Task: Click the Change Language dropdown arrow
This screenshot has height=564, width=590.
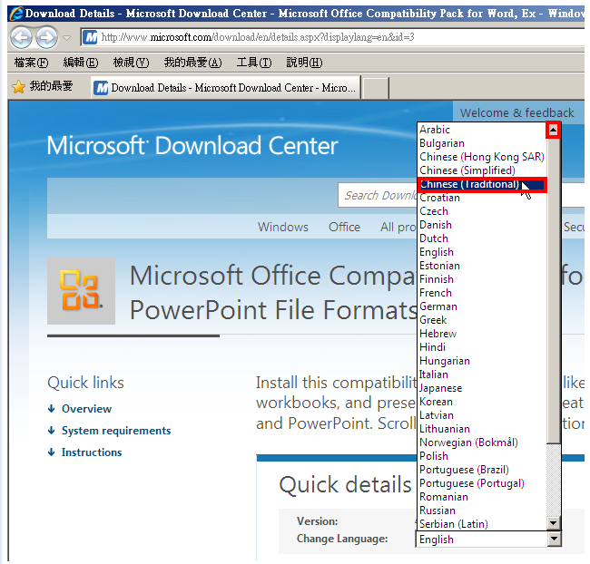Action: [x=553, y=540]
